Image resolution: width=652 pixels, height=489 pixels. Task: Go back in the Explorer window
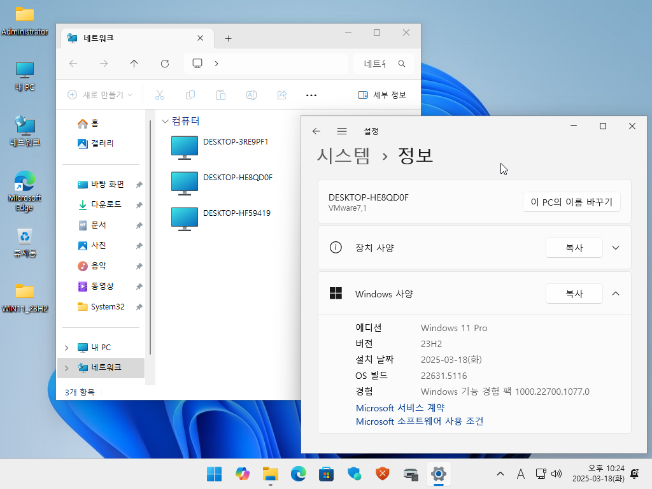(73, 64)
